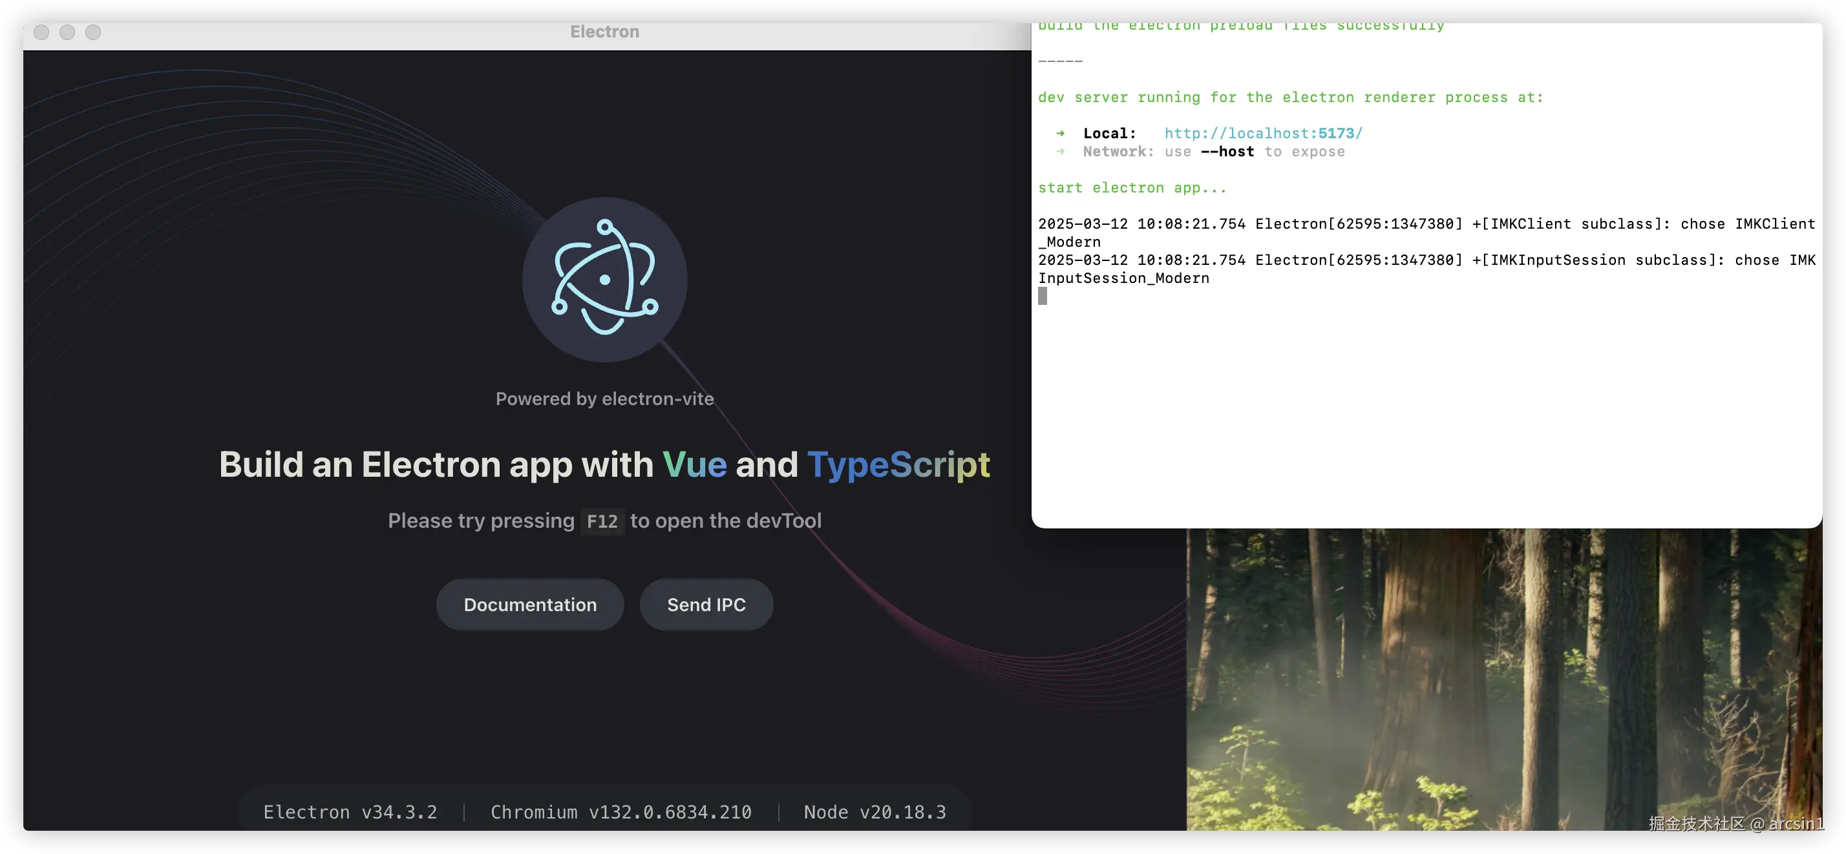Click the Electron window title bar
This screenshot has width=1846, height=854.
click(x=604, y=32)
